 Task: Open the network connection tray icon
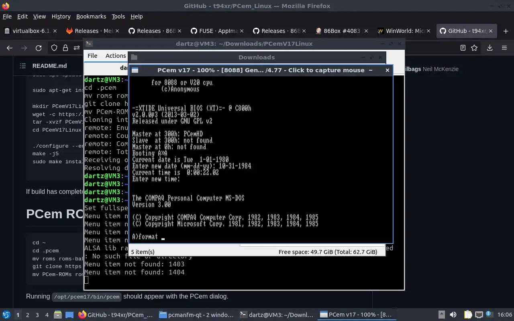click(x=479, y=315)
